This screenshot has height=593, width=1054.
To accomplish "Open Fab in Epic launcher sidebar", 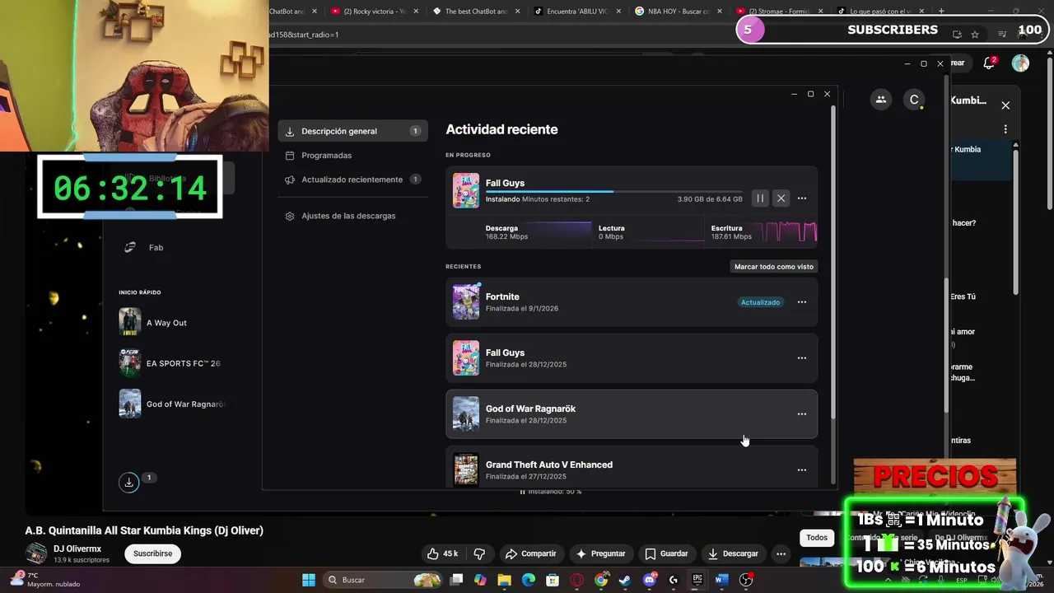I will pyautogui.click(x=156, y=247).
